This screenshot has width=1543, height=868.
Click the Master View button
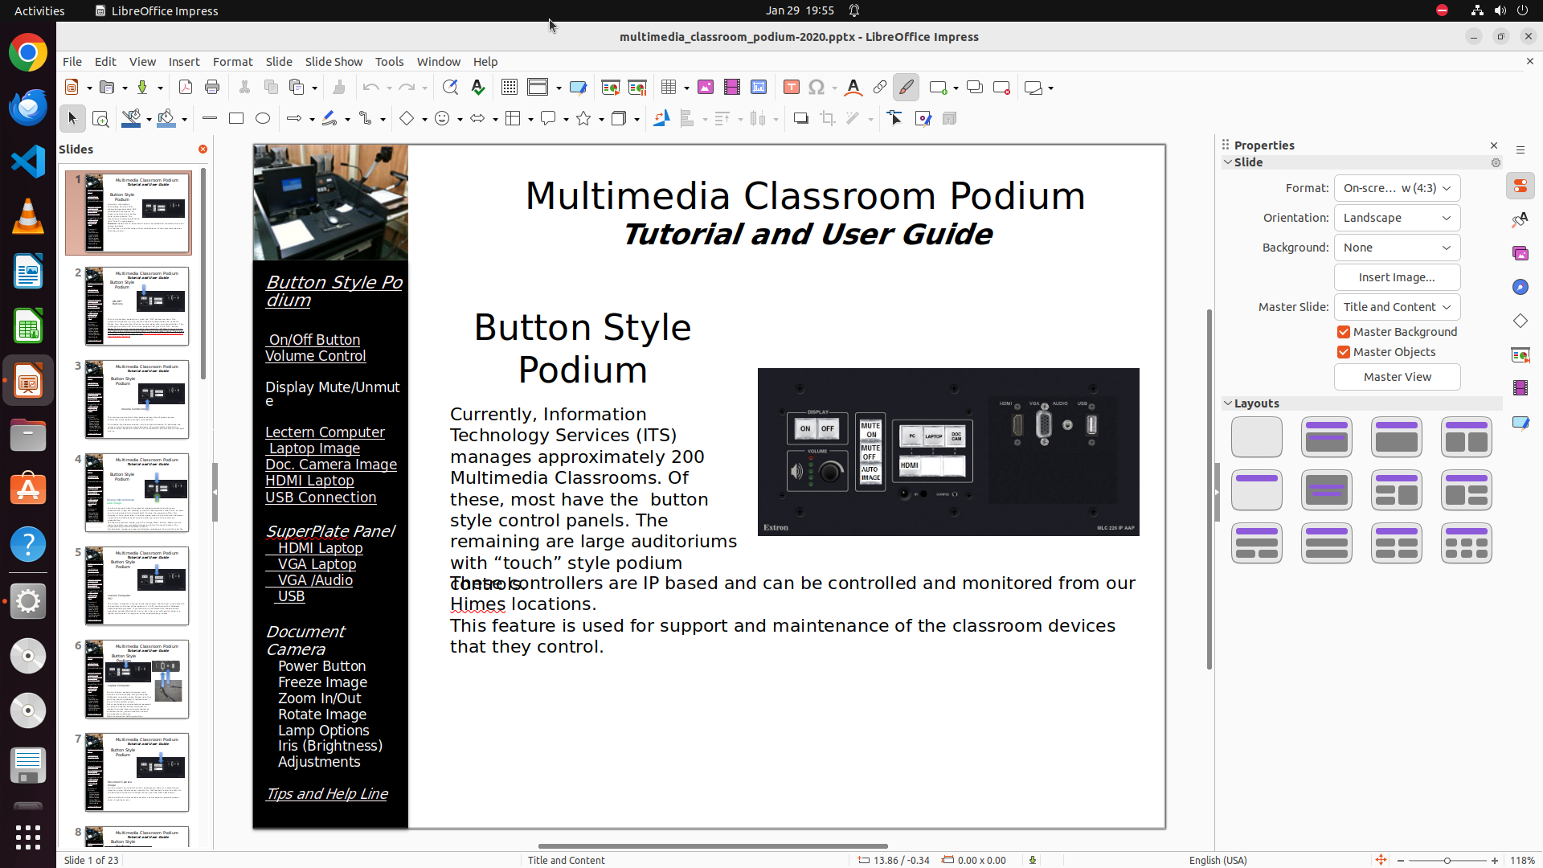(1397, 377)
